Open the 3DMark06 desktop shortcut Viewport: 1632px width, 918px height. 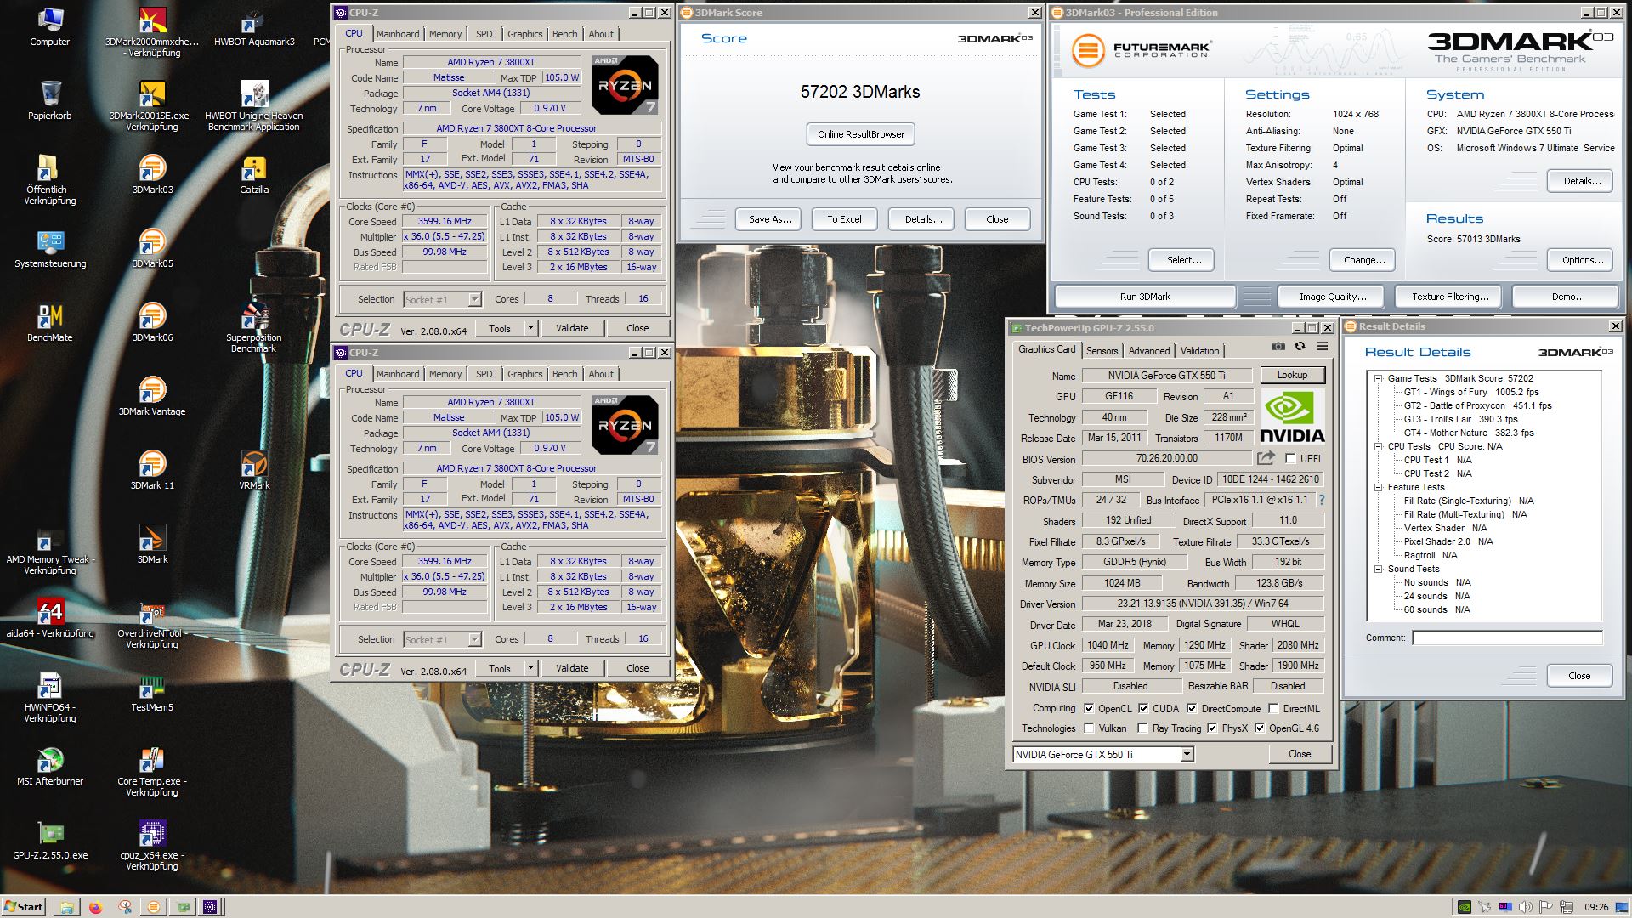click(x=152, y=322)
